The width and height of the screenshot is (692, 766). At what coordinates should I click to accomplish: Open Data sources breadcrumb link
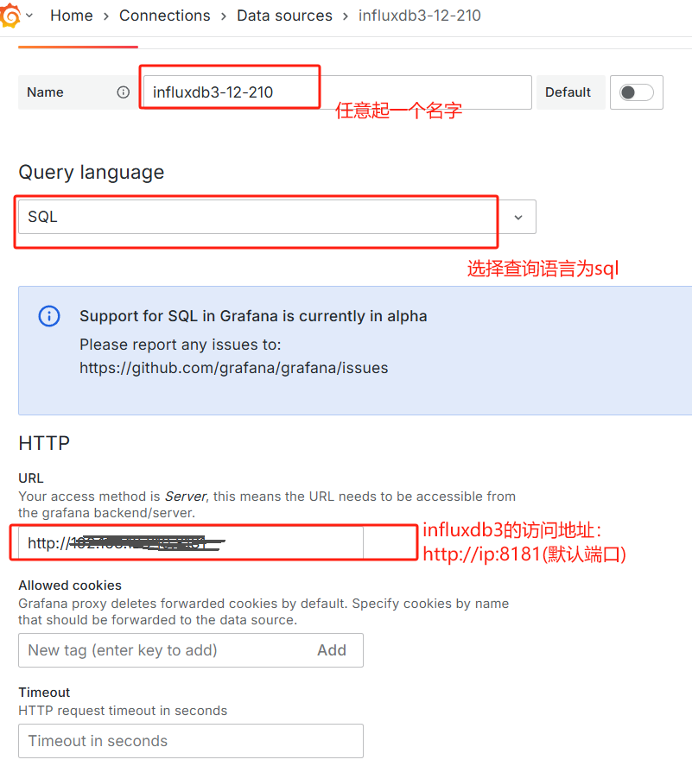(x=284, y=16)
